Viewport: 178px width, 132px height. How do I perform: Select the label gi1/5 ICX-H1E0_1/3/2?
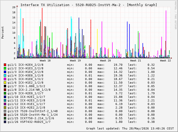[x=26, y=79]
